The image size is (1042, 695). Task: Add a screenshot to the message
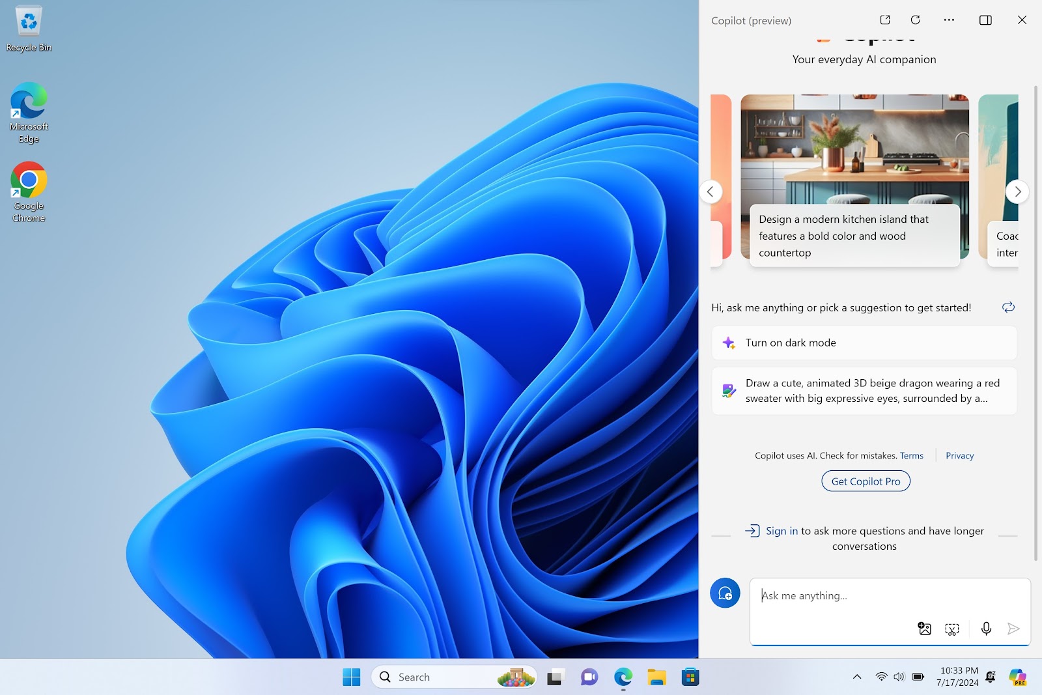(x=952, y=629)
